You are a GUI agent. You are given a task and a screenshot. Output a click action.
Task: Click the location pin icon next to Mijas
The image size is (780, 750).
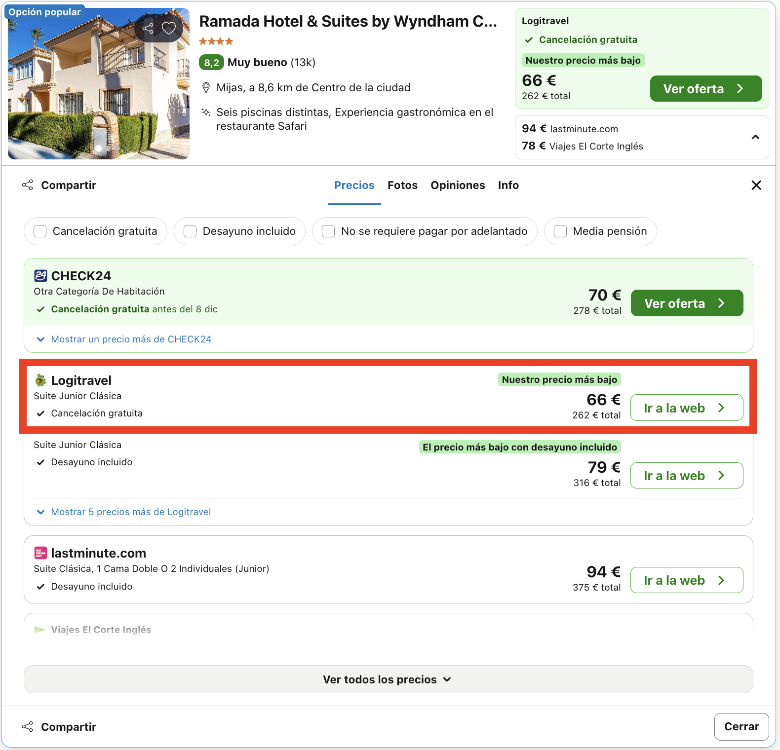click(x=206, y=88)
